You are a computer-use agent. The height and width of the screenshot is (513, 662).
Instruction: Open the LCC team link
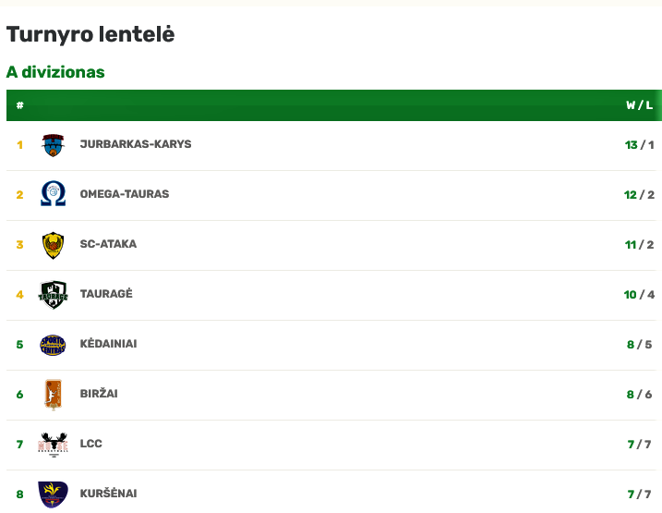(x=91, y=444)
